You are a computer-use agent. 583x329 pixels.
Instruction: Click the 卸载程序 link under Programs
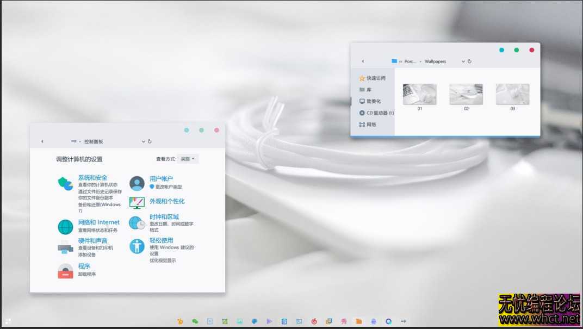tap(87, 274)
